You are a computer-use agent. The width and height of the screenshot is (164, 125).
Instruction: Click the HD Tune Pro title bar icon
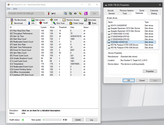9,5
